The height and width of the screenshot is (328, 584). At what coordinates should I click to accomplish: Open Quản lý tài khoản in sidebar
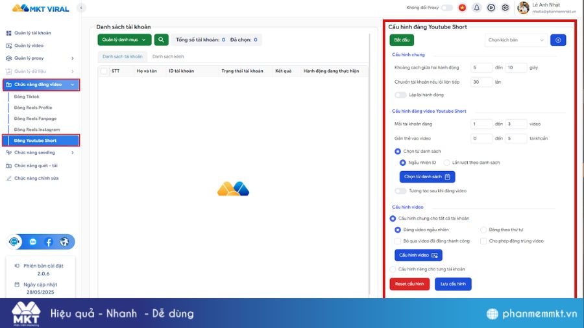click(x=32, y=33)
